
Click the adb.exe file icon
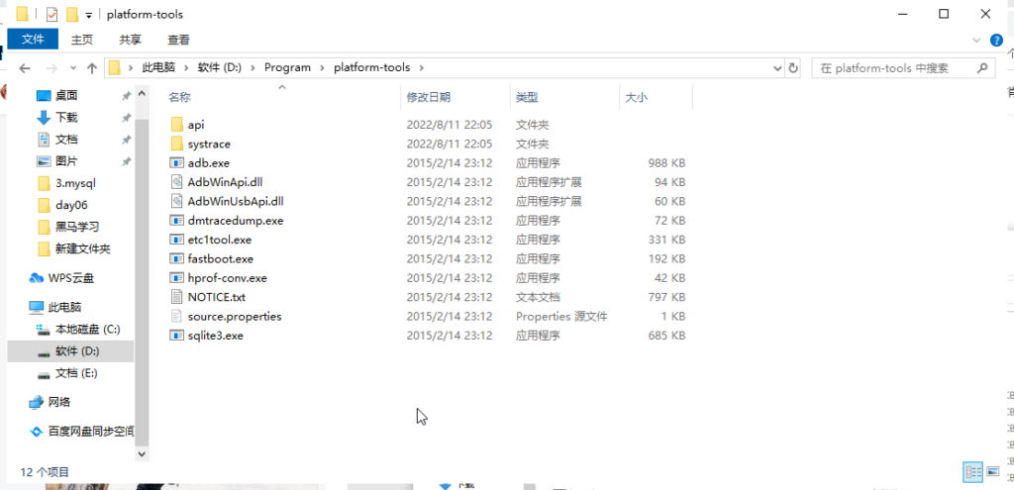tap(177, 162)
